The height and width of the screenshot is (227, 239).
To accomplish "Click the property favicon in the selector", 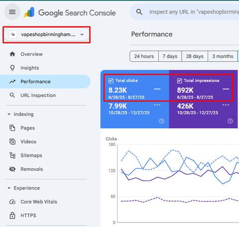I will pos(13,34).
